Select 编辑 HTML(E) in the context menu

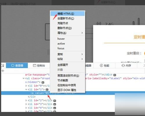[68, 14]
